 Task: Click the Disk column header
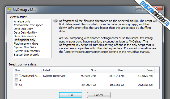coord(28,70)
